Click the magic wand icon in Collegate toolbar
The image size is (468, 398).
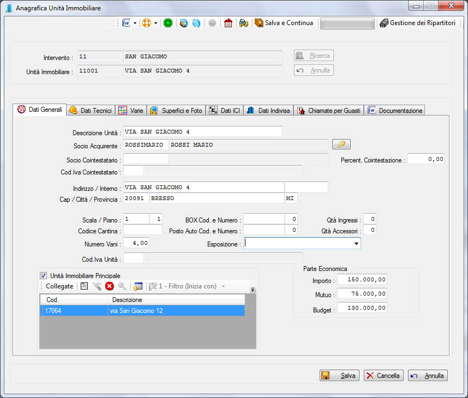97,286
